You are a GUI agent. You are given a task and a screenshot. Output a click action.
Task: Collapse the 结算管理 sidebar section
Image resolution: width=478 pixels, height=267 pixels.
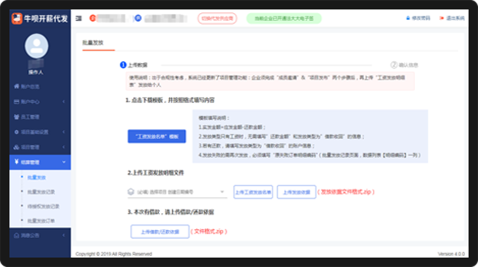pos(40,162)
